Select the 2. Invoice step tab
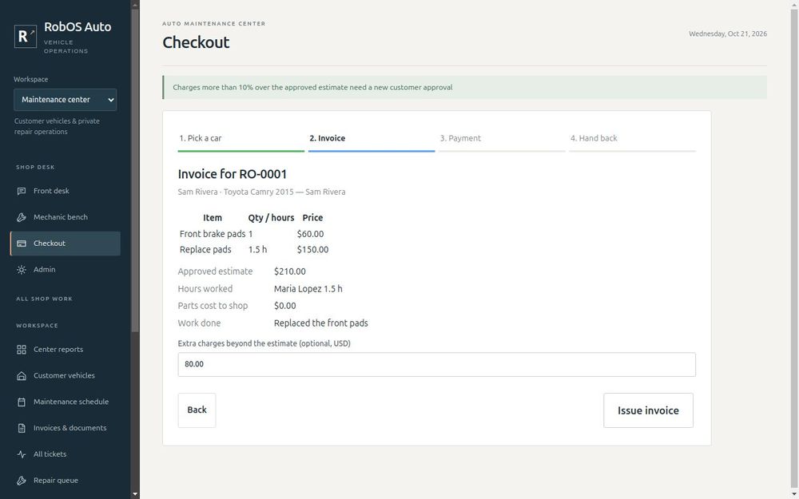The image size is (799, 499). (x=372, y=139)
